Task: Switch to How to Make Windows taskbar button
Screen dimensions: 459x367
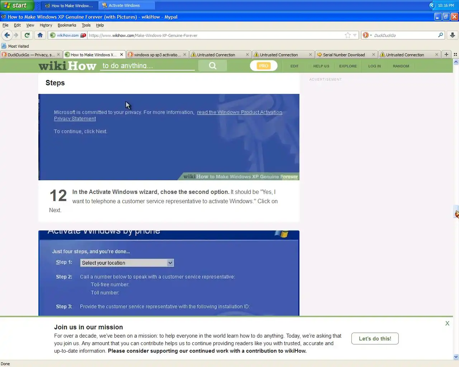Action: click(x=70, y=5)
